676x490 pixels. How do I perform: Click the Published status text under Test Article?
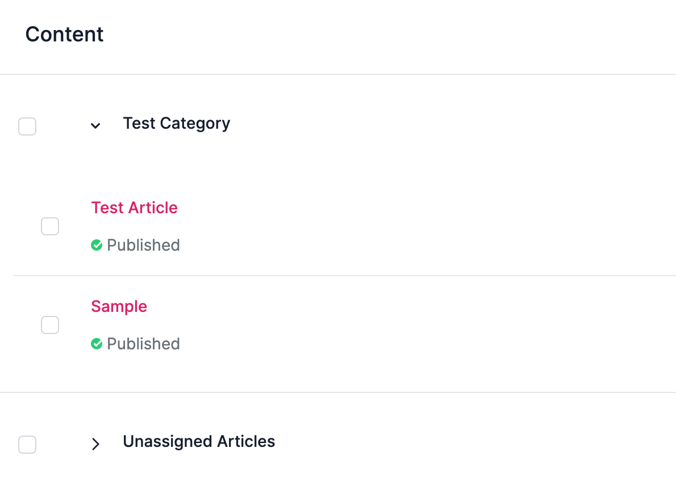coord(143,245)
